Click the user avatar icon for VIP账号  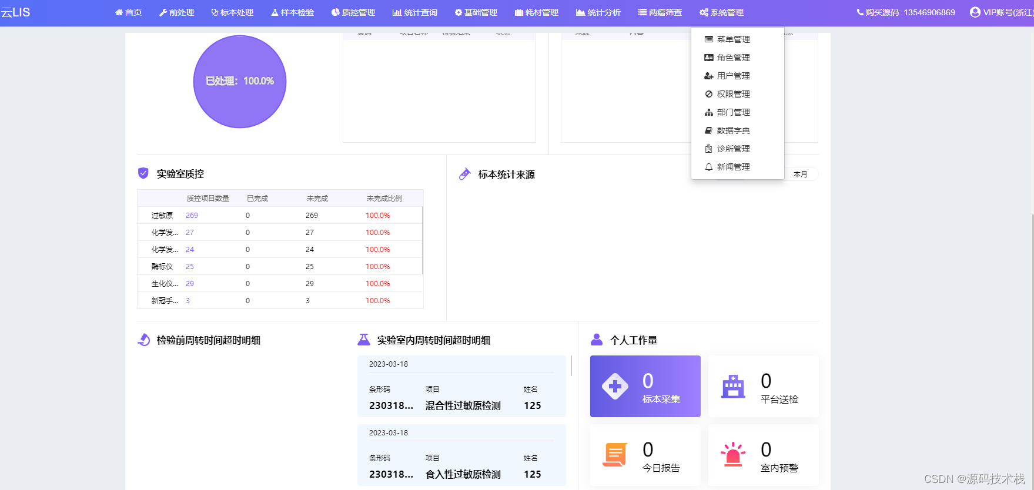975,12
